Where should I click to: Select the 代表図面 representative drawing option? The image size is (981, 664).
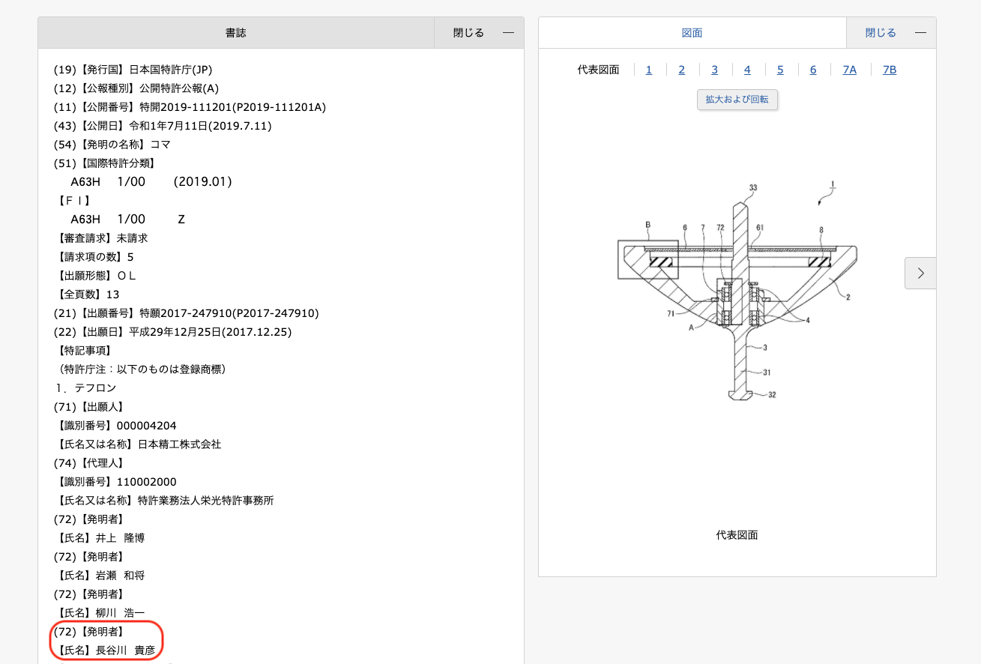[598, 70]
